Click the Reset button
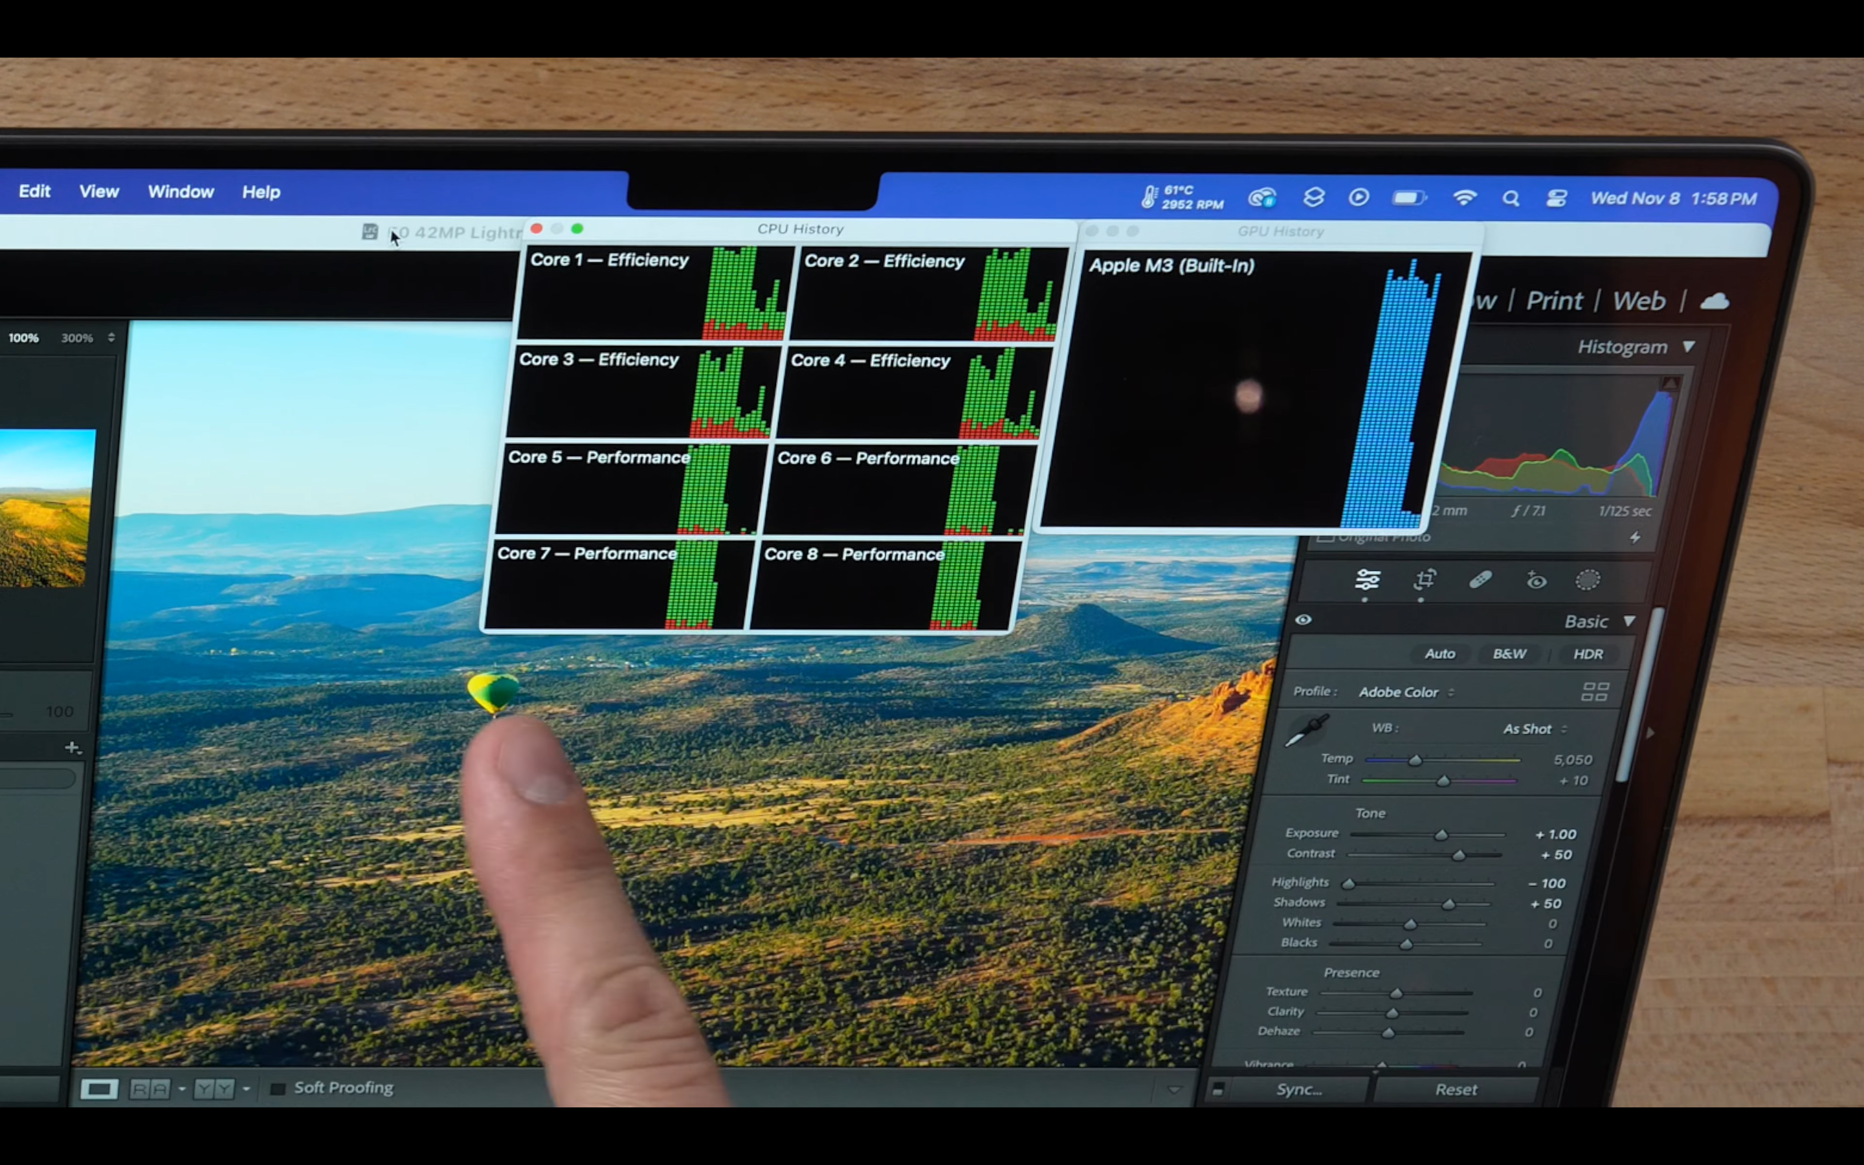This screenshot has width=1864, height=1165. coord(1455,1089)
